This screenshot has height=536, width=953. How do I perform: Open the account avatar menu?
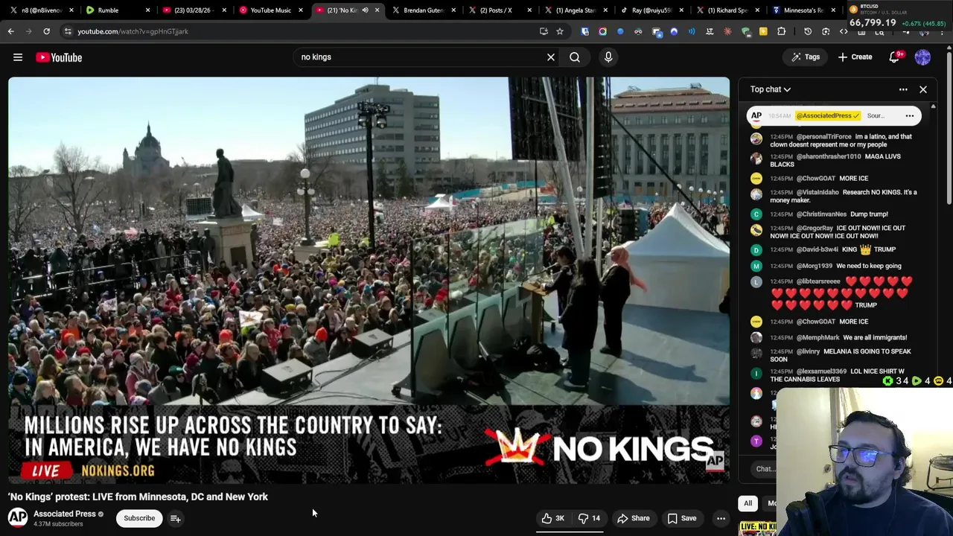(x=922, y=57)
